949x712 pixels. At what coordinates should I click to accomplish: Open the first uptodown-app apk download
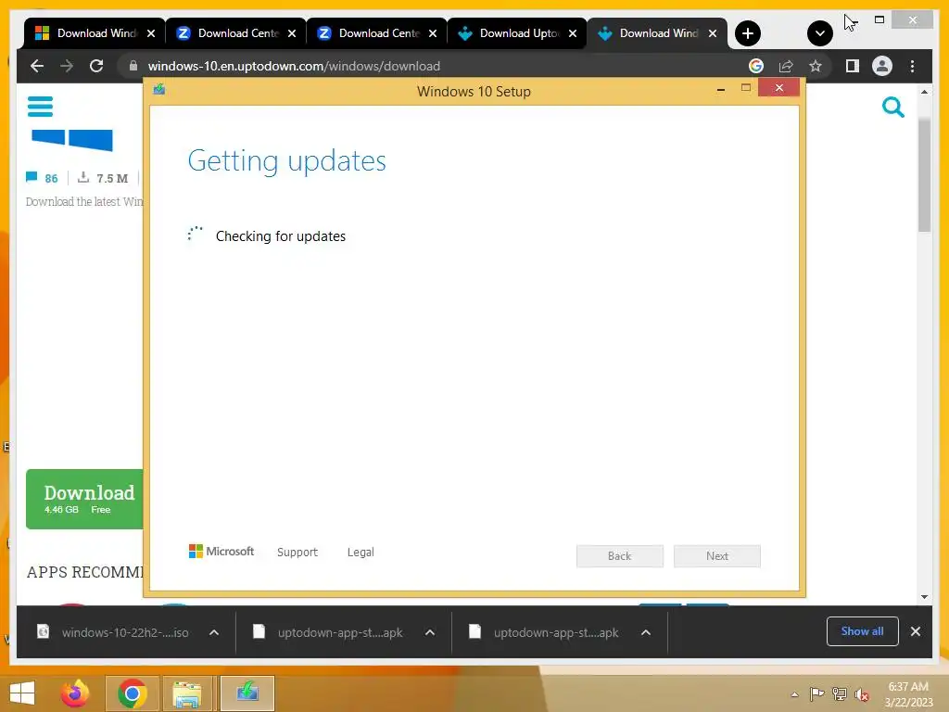tap(329, 632)
